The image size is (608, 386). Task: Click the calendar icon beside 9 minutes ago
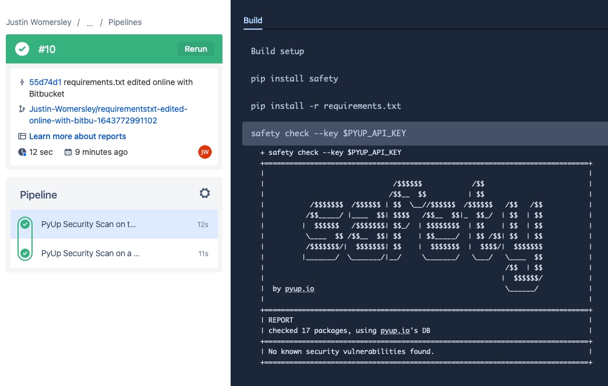[x=68, y=152]
